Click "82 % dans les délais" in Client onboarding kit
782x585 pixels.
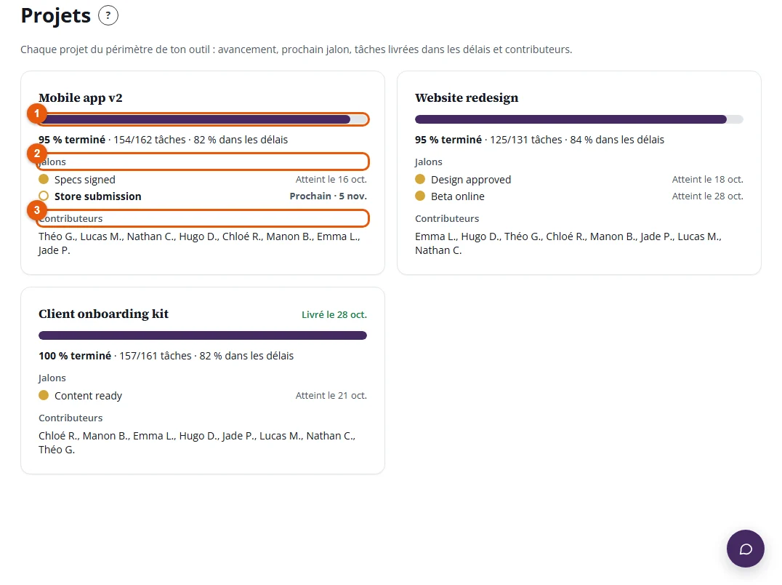point(247,356)
